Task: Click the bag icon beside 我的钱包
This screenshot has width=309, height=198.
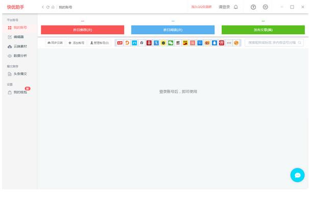Action: [x=10, y=92]
